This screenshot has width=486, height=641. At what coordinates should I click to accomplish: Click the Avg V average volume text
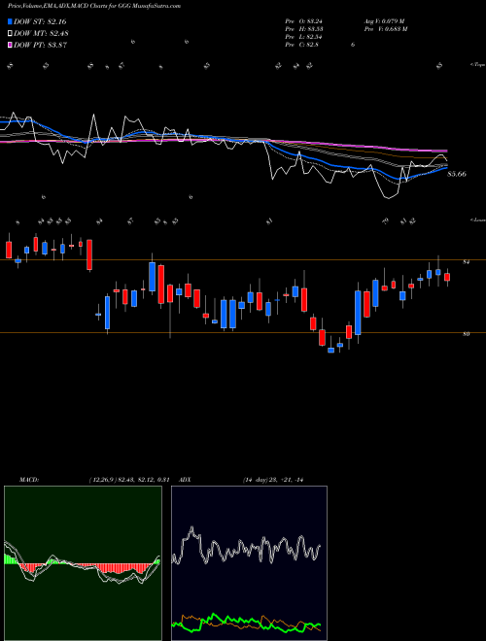pyautogui.click(x=385, y=21)
